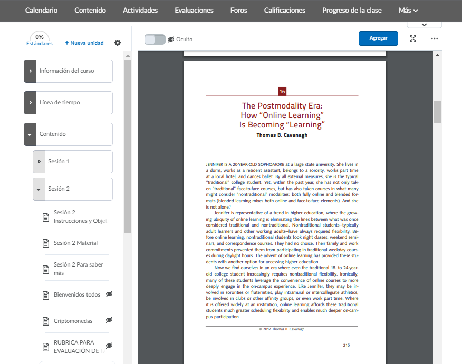This screenshot has width=462, height=364.
Task: Open the 0% Estándares progress indicator
Action: click(40, 40)
